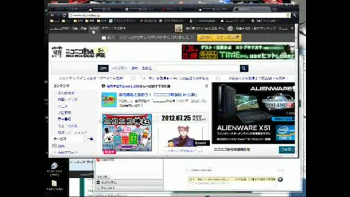Screen dimensions: 350x197
Task: Open アプリ in the Niconico header bar
Action: click(x=106, y=28)
